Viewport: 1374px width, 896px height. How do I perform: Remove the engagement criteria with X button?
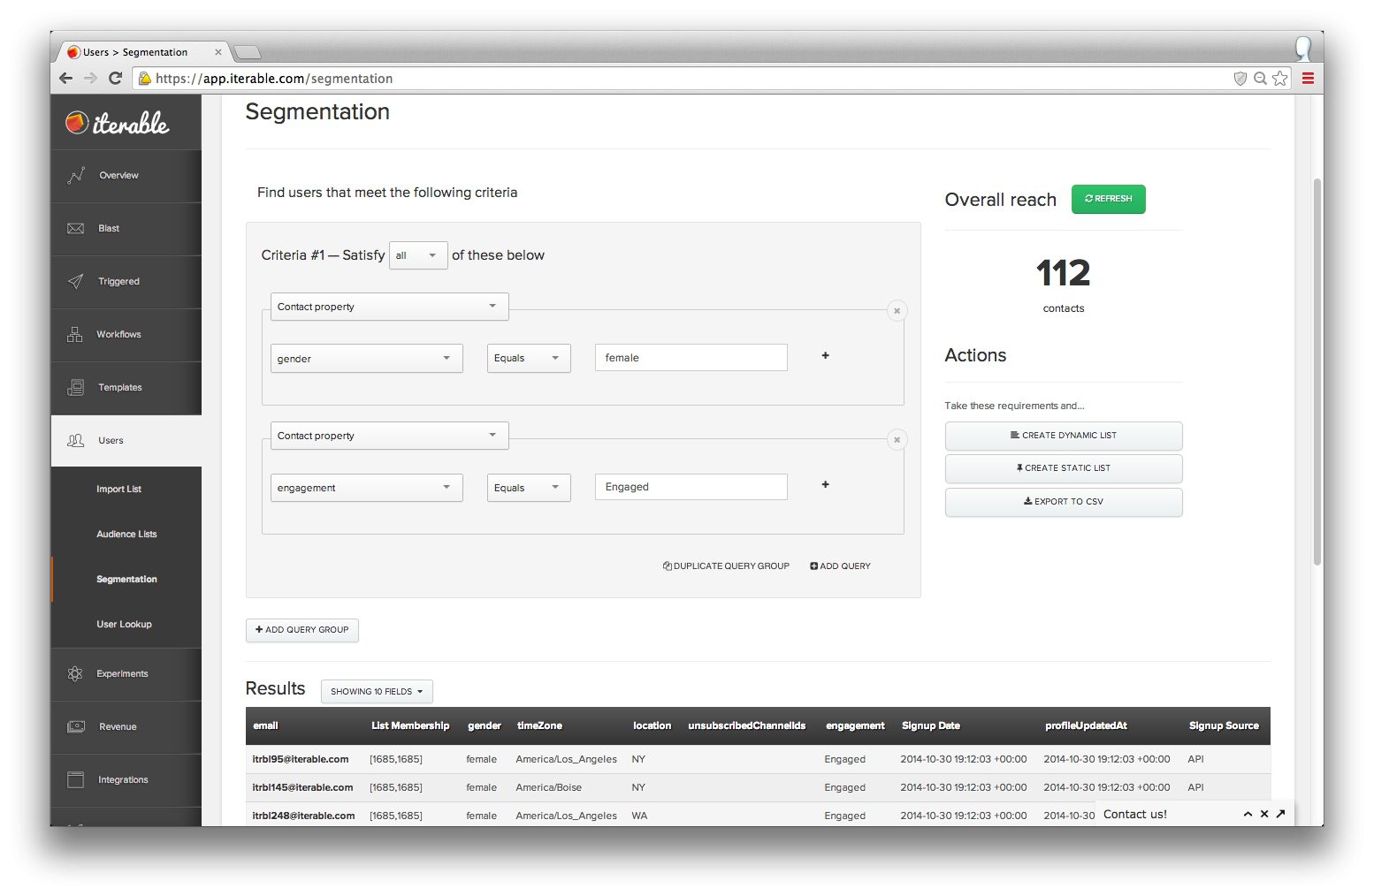click(897, 440)
